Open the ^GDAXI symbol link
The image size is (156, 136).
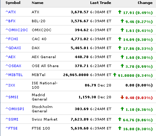click(x=13, y=48)
